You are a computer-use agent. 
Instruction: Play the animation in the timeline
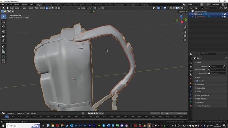tap(97, 113)
